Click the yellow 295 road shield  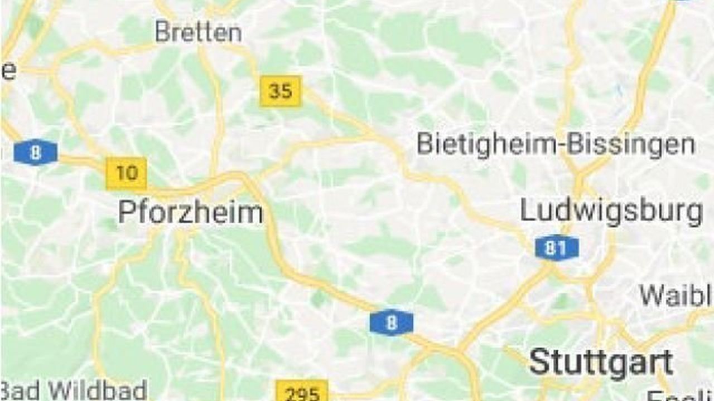click(x=302, y=391)
